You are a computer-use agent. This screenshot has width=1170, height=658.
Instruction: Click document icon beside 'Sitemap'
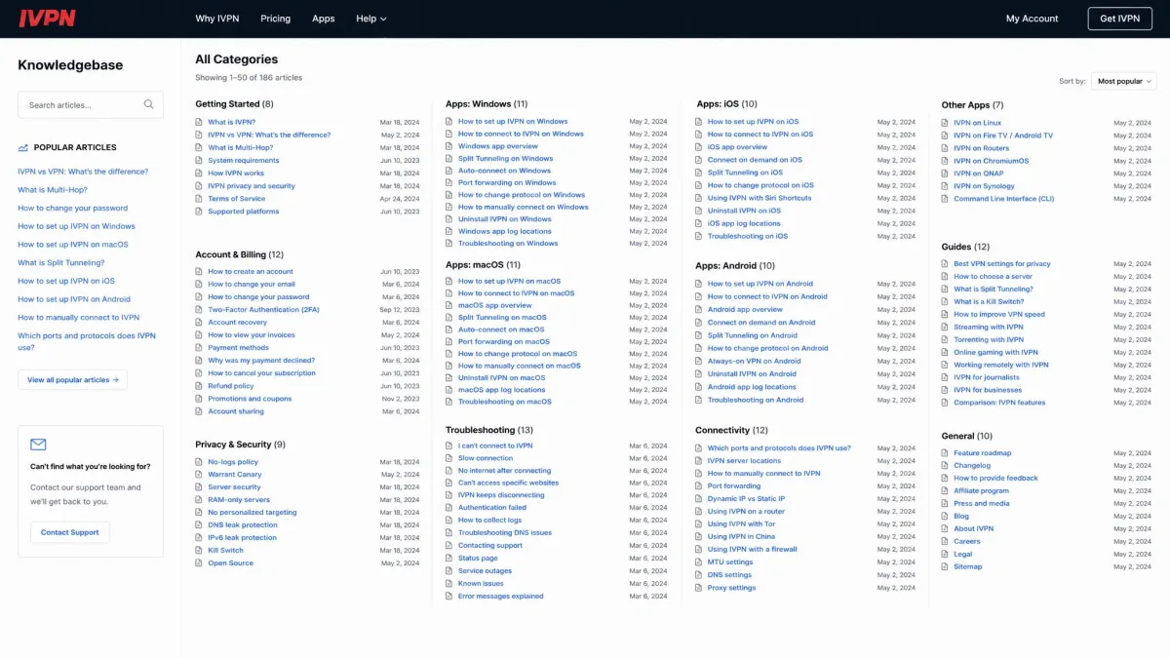click(945, 567)
